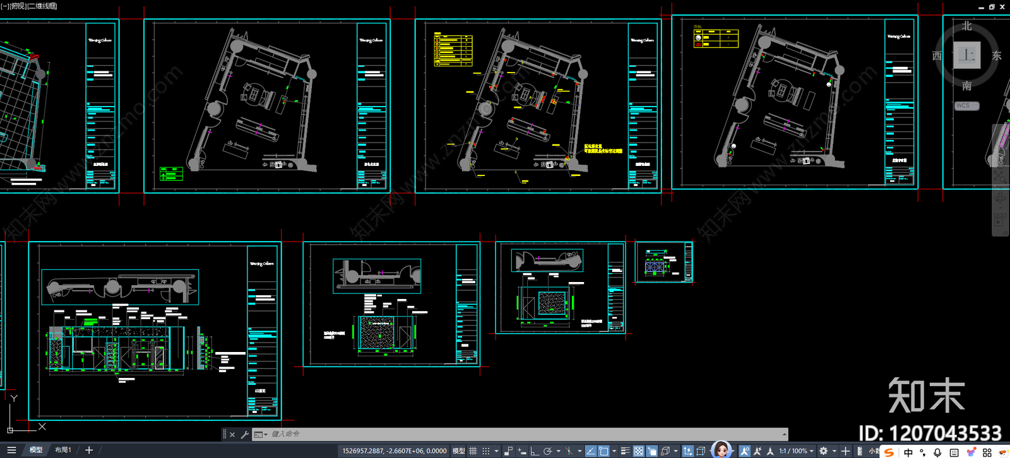Click the coordinates readout in status bar
The image size is (1010, 458).
(x=395, y=451)
